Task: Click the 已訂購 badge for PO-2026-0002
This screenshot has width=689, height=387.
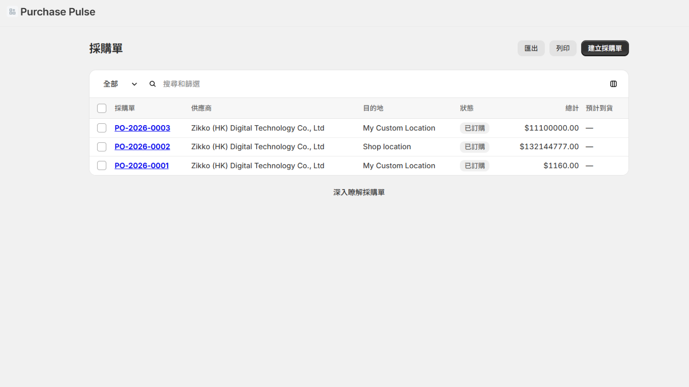Action: (x=475, y=147)
